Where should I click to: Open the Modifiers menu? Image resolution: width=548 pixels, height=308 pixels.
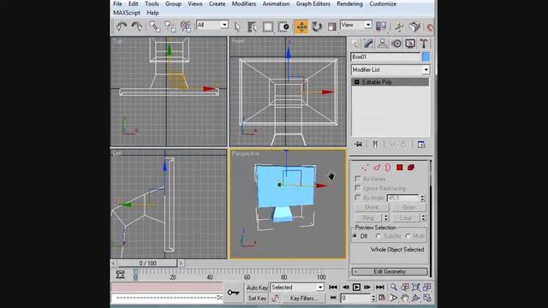tap(244, 3)
